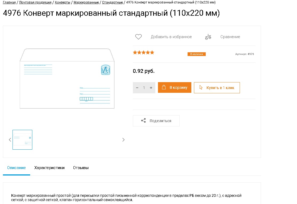Go to the Главная breadcrumb link
This screenshot has width=297, height=204.
9,2
